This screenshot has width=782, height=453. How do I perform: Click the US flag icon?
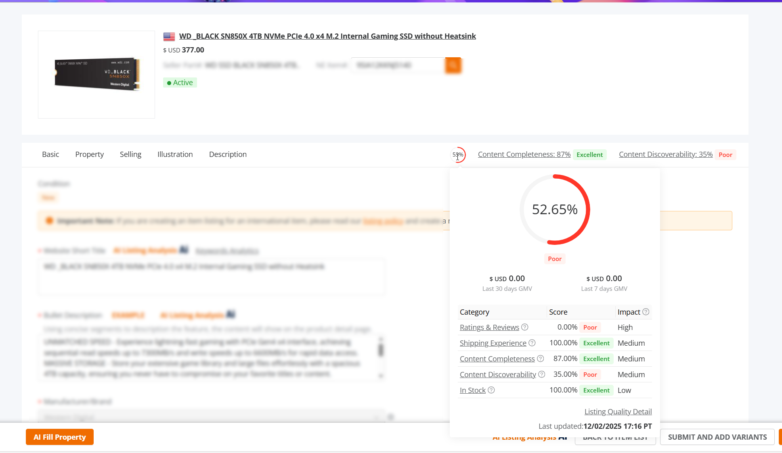[169, 36]
